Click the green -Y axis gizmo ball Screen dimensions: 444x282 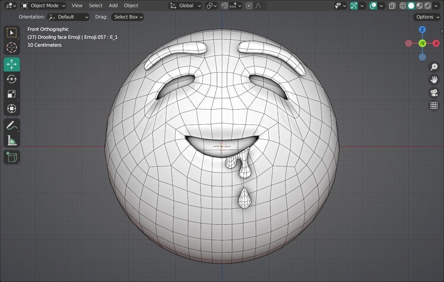[x=422, y=43]
